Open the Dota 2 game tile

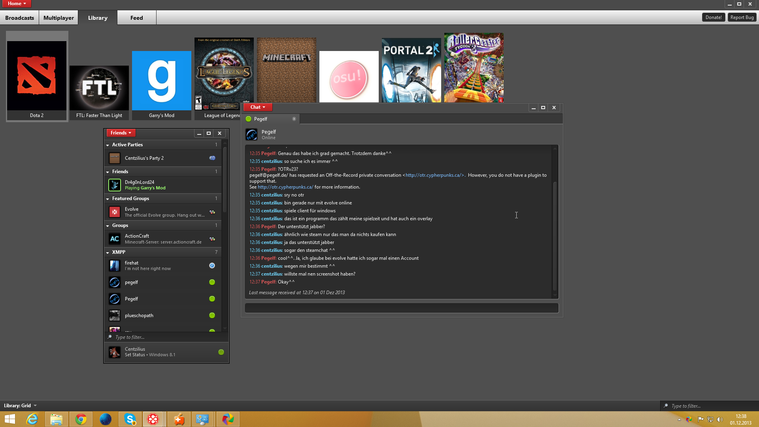pyautogui.click(x=37, y=76)
